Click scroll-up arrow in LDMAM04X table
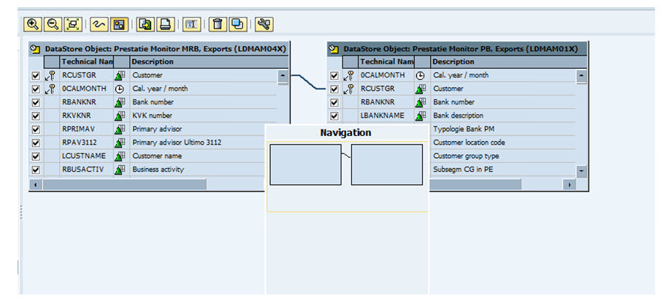 (x=283, y=75)
